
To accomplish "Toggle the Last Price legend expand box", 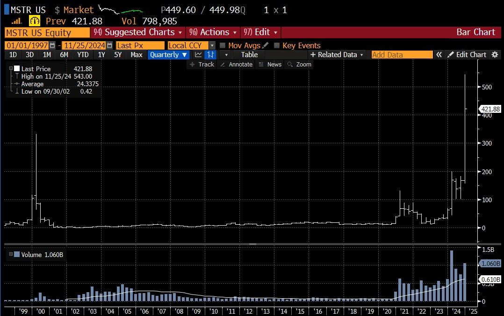I will [11, 68].
